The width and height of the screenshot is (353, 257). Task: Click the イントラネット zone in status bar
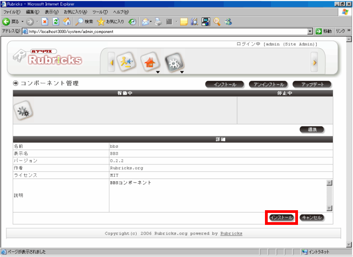tap(316, 252)
